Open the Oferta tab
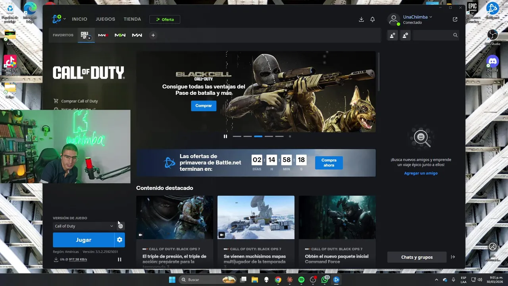Viewport: 508px width, 286px height. pyautogui.click(x=165, y=19)
